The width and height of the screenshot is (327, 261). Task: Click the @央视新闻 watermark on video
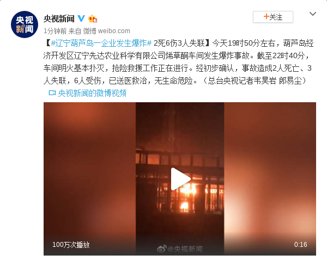(185, 248)
